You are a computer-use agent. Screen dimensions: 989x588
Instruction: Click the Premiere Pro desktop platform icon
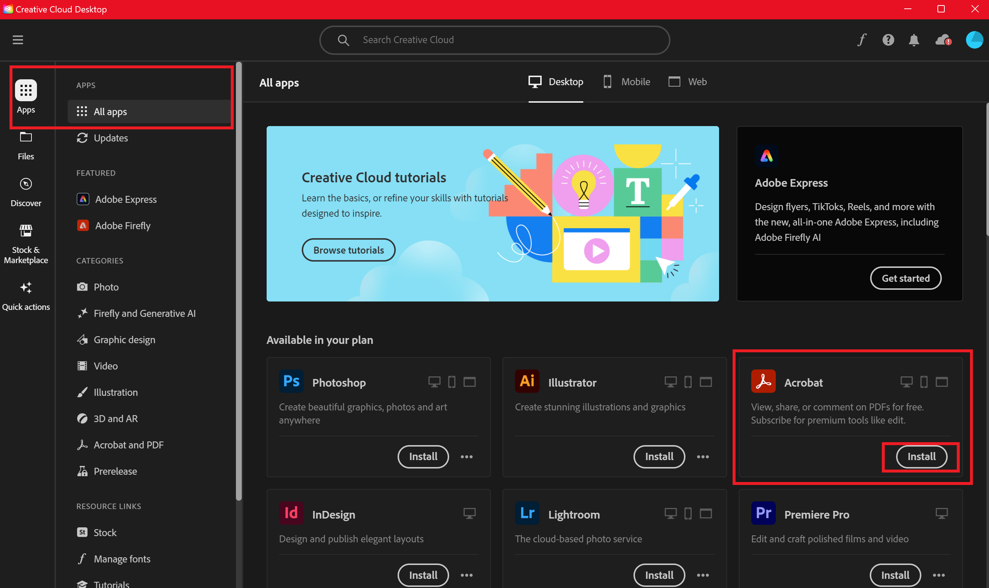click(x=941, y=513)
